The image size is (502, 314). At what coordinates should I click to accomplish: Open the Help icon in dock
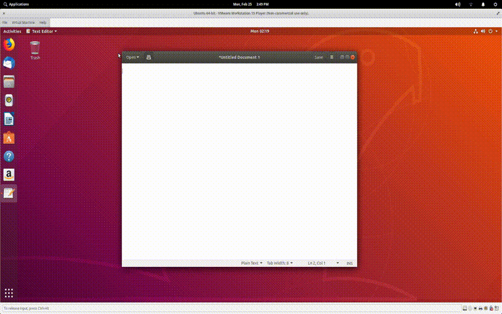click(9, 156)
